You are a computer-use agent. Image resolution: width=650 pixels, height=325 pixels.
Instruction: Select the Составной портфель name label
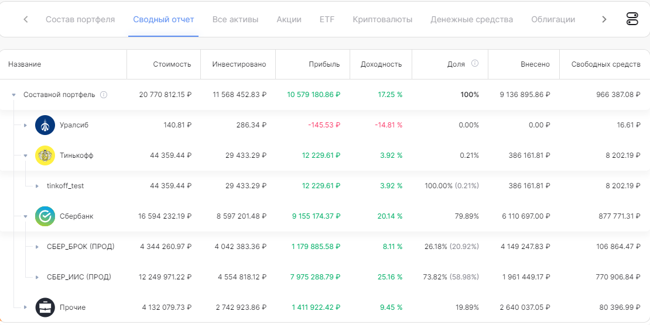pyautogui.click(x=59, y=95)
